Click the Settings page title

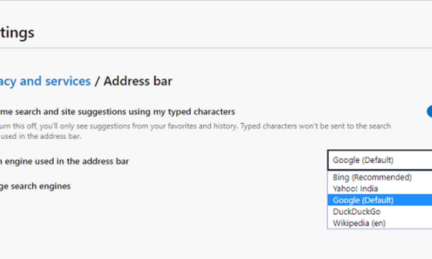pos(17,33)
